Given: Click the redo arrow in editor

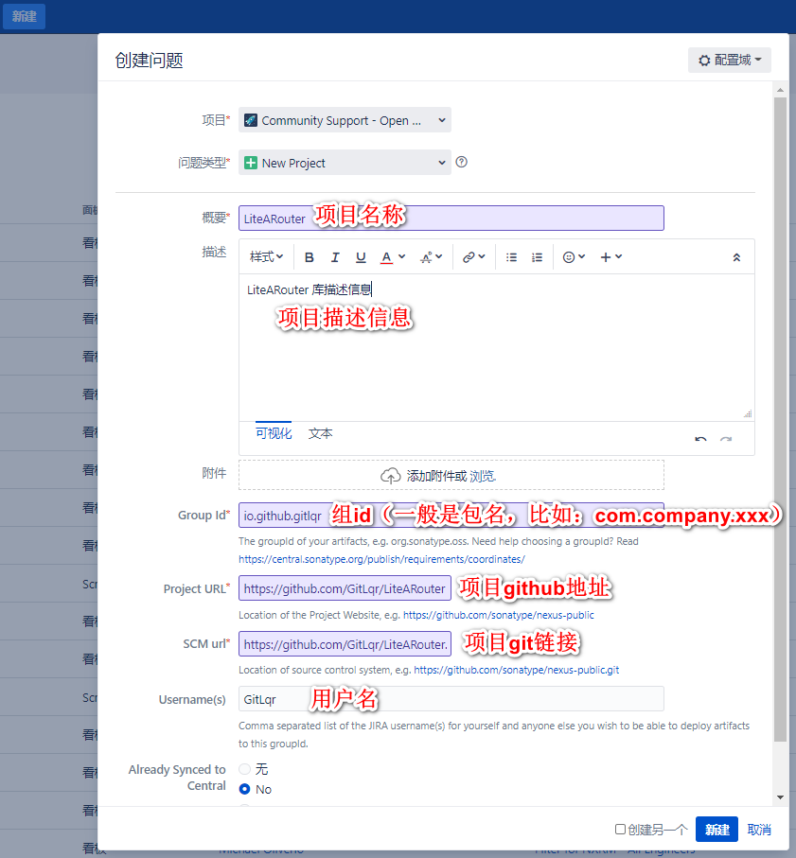Looking at the screenshot, I should coord(726,439).
